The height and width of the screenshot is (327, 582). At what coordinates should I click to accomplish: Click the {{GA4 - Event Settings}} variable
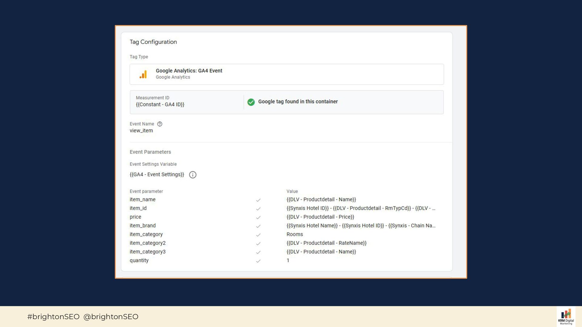click(157, 174)
